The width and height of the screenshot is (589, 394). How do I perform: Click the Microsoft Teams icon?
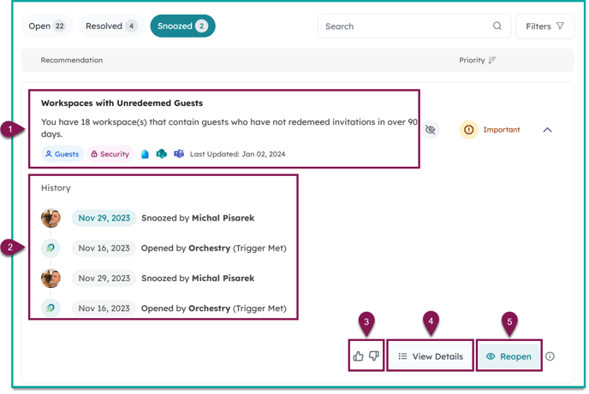(179, 155)
